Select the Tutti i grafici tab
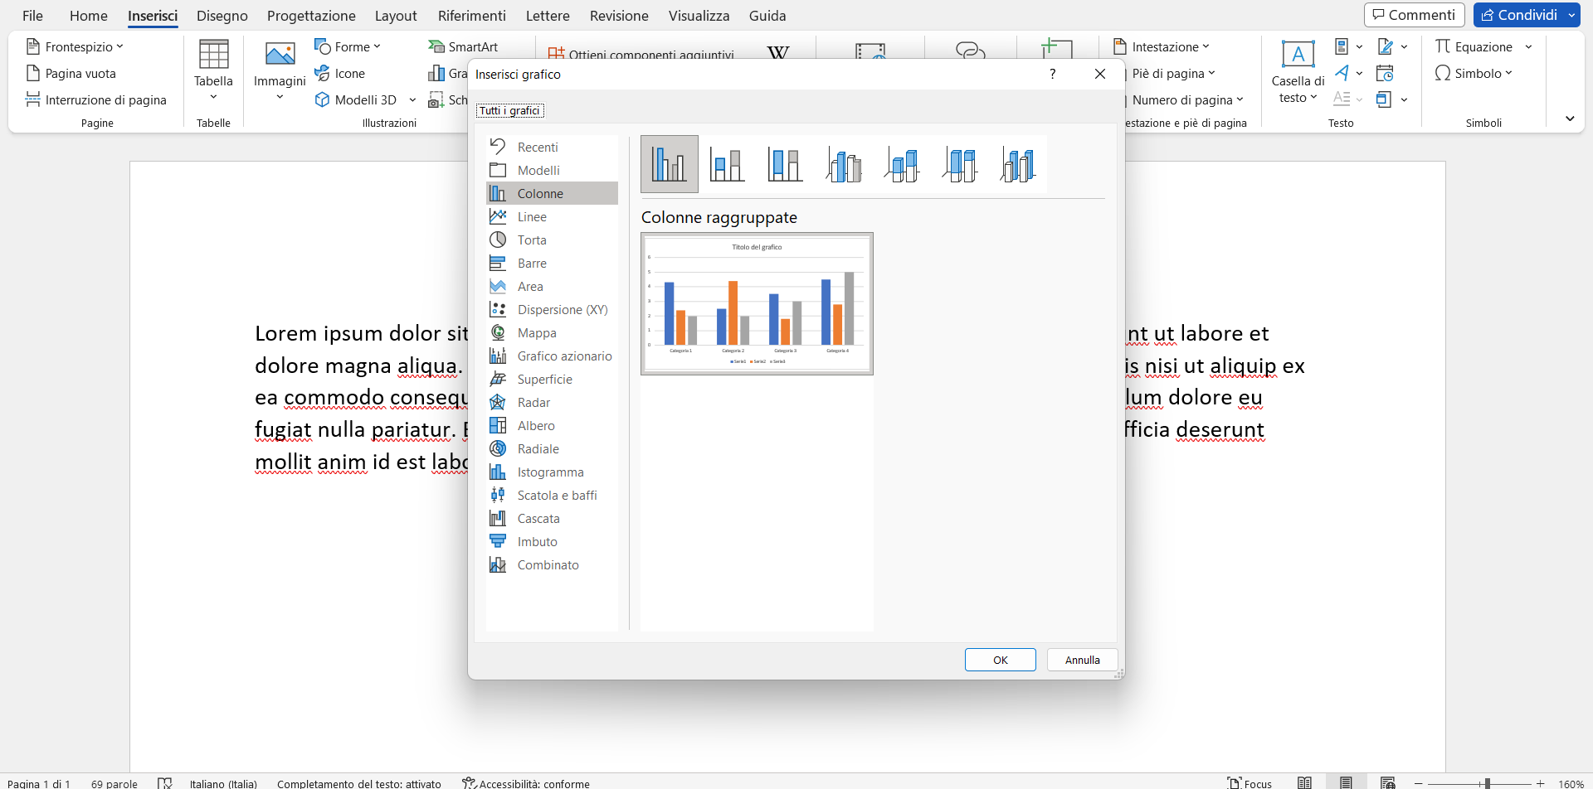Image resolution: width=1593 pixels, height=789 pixels. 509,109
